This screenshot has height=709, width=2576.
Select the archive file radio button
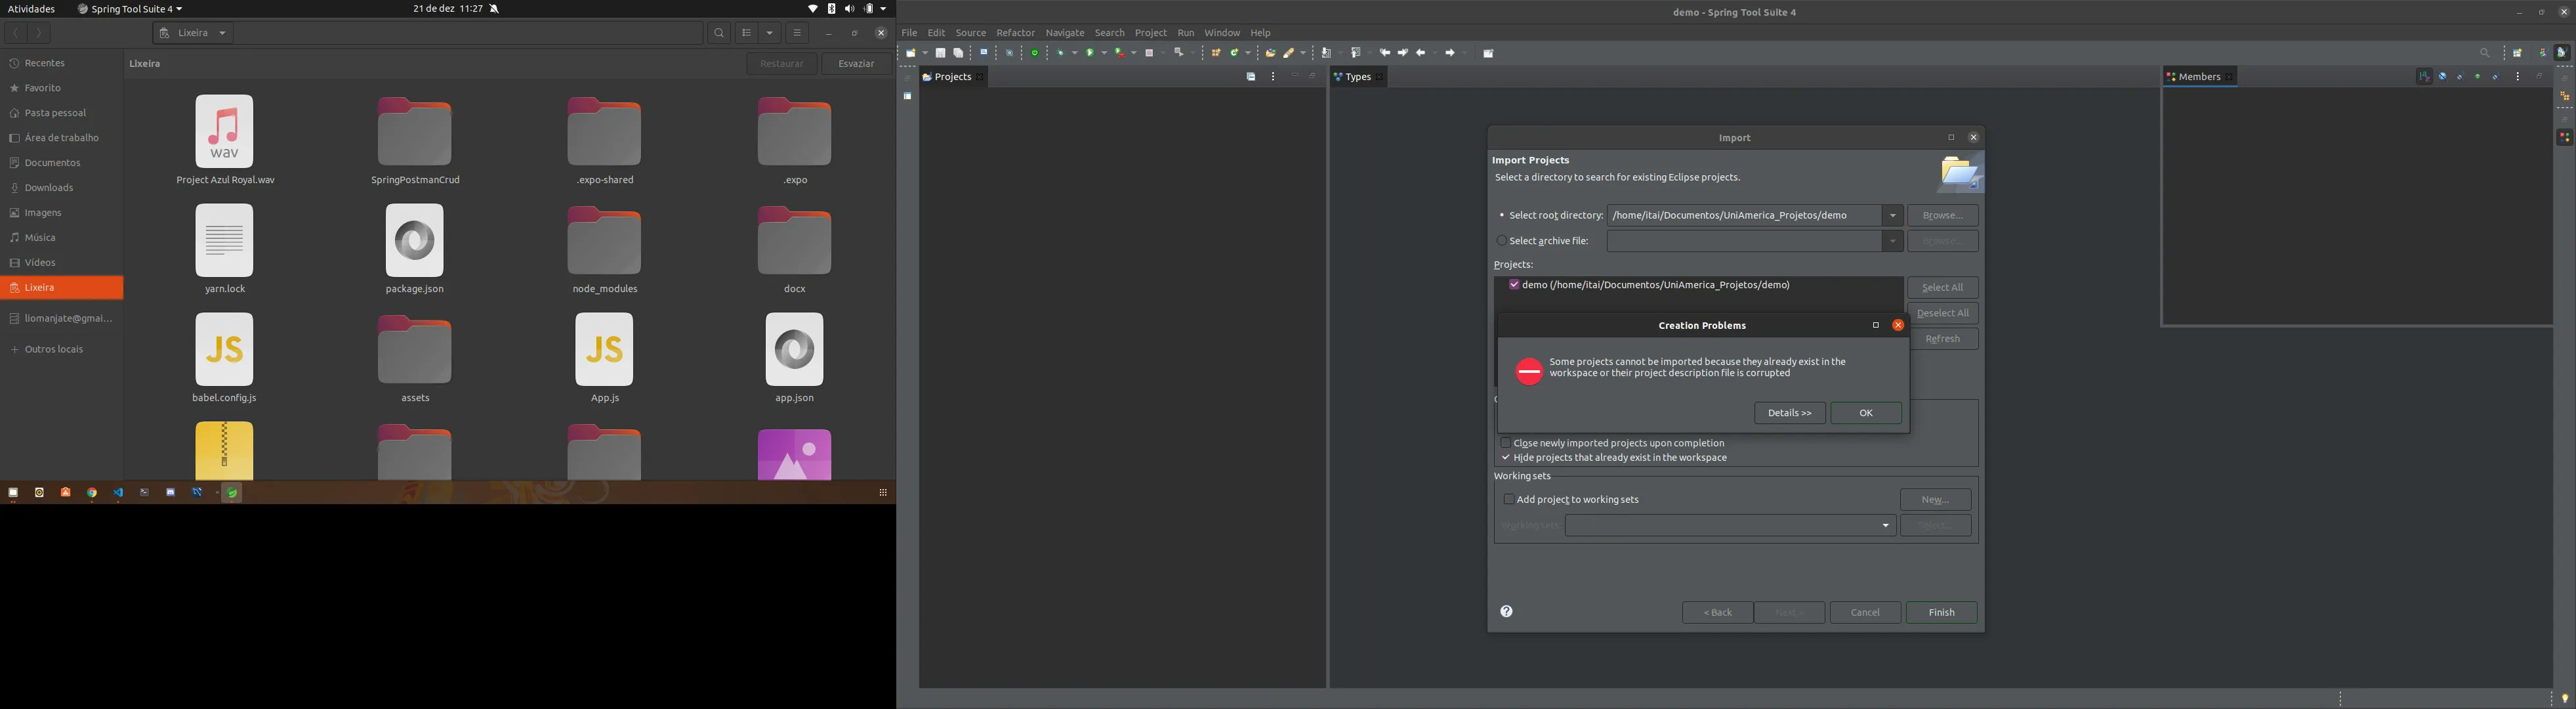click(1501, 241)
